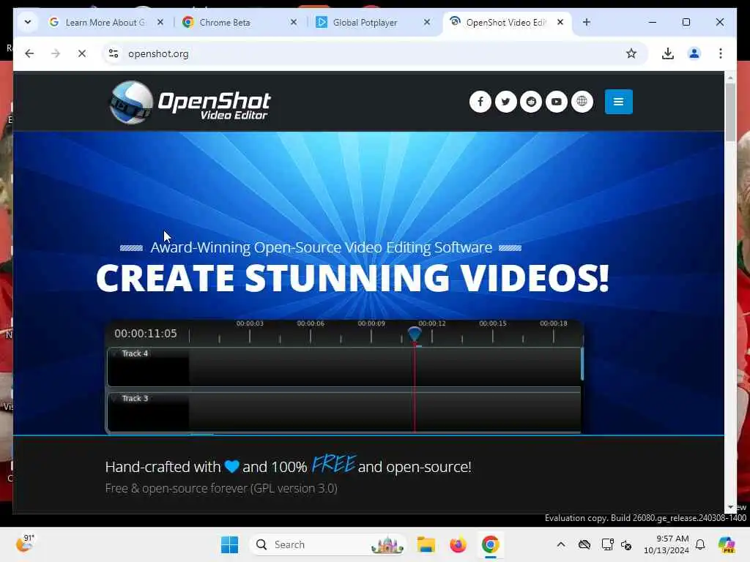Bookmark this page with star icon
This screenshot has width=750, height=562.
click(631, 53)
